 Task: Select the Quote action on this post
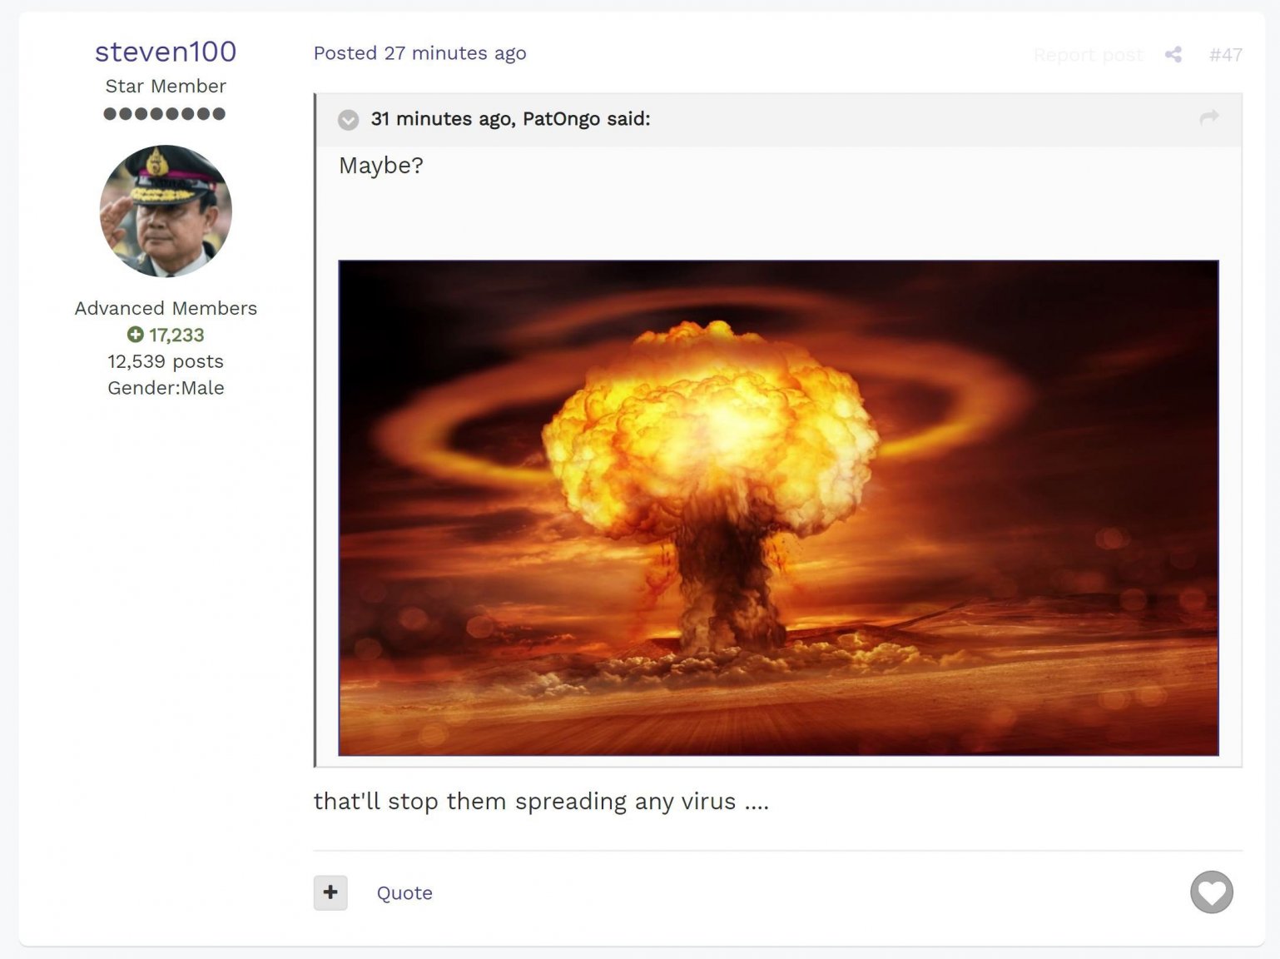point(404,892)
